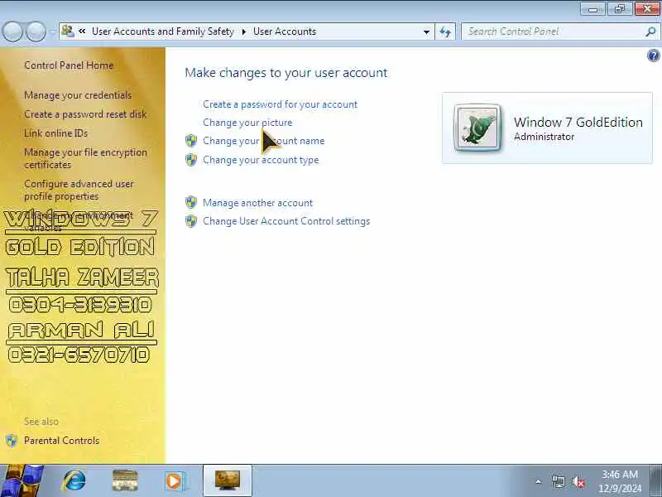The image size is (662, 497).
Task: Open Windows Explorer from taskbar
Action: 125,480
